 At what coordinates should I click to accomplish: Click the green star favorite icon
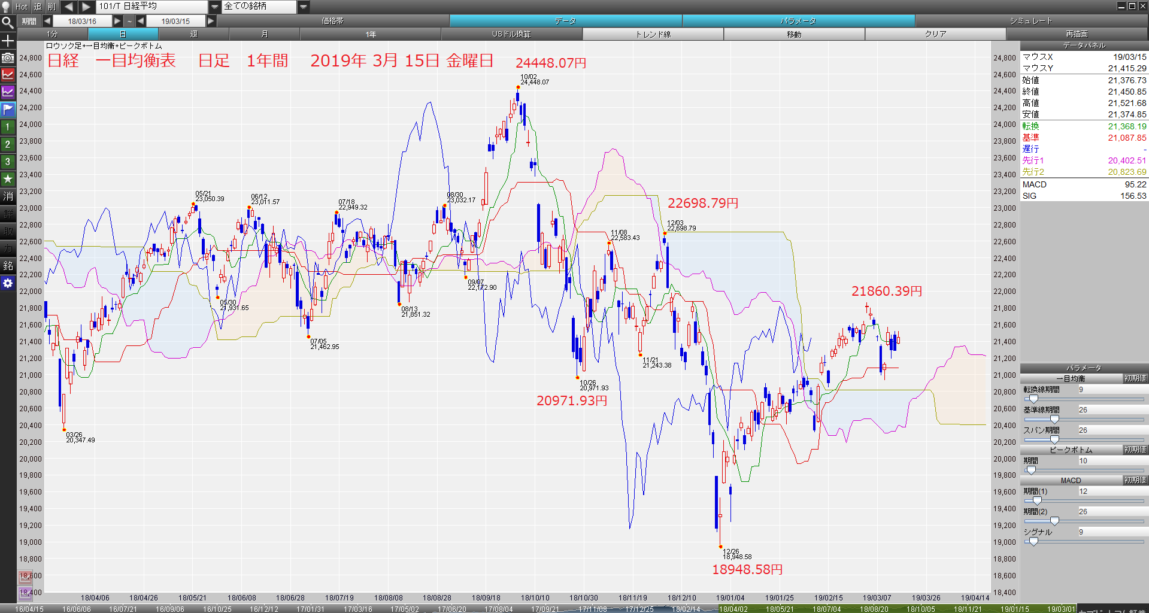coord(8,179)
